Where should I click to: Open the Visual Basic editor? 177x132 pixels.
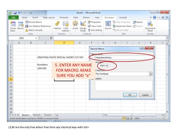(13, 26)
